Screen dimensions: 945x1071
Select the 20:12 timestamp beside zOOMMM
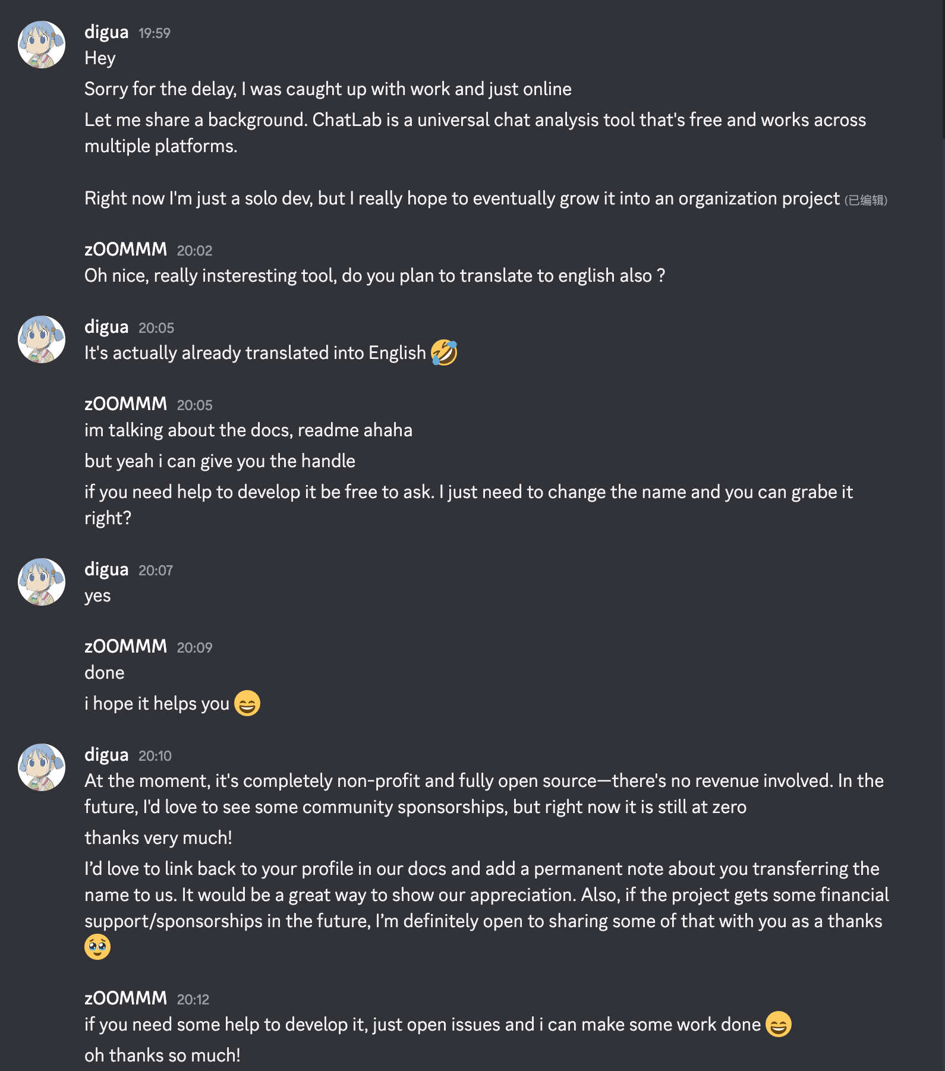pyautogui.click(x=193, y=1000)
